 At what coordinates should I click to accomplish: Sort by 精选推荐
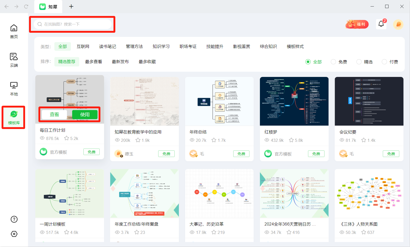67,62
